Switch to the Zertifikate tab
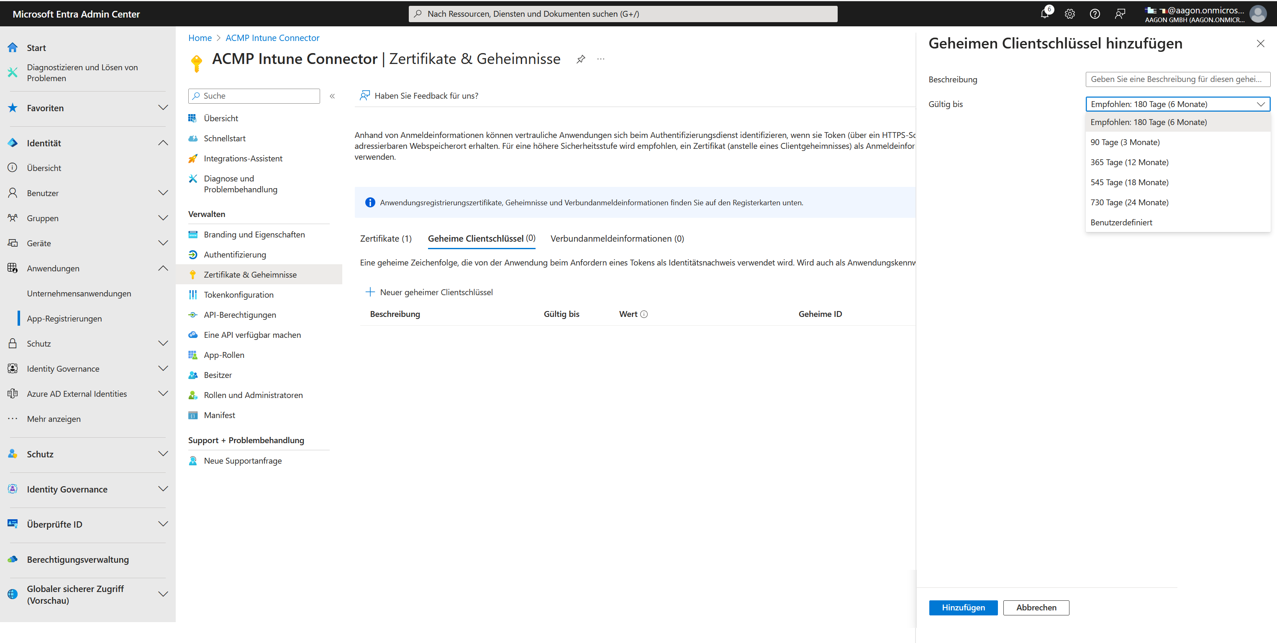 coord(386,238)
